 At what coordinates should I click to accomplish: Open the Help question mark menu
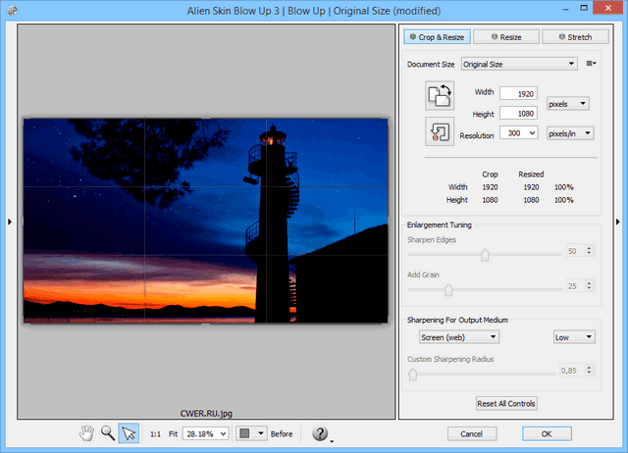click(x=320, y=432)
